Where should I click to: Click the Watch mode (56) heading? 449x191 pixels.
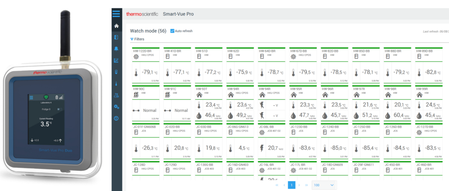(x=148, y=31)
